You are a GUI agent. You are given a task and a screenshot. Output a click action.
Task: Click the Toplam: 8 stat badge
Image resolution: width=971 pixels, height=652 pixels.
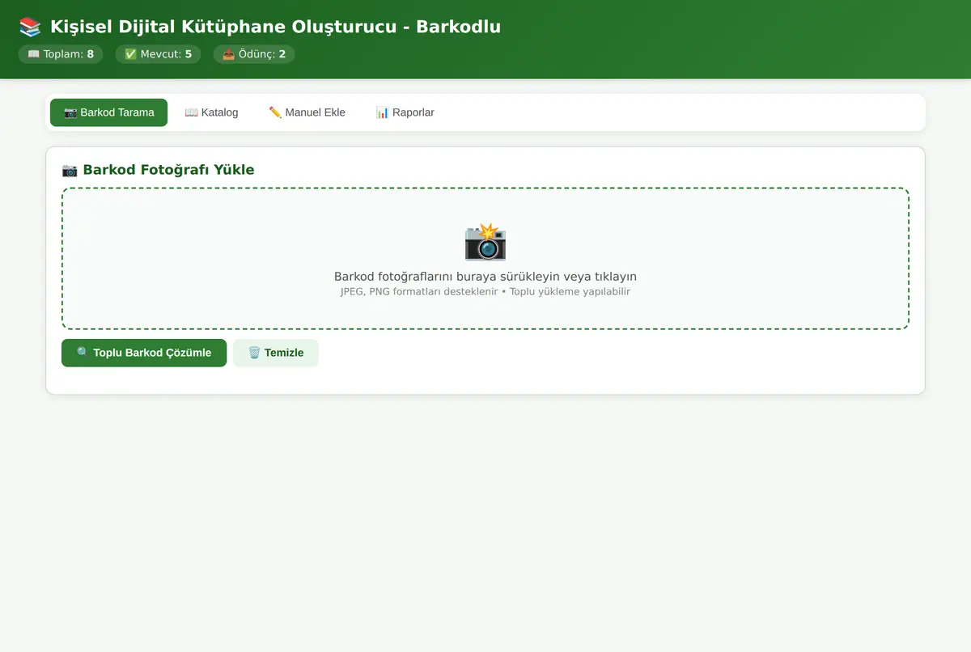61,54
